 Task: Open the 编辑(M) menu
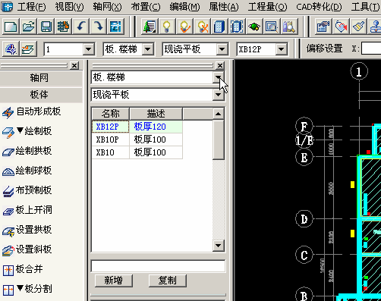pos(184,7)
